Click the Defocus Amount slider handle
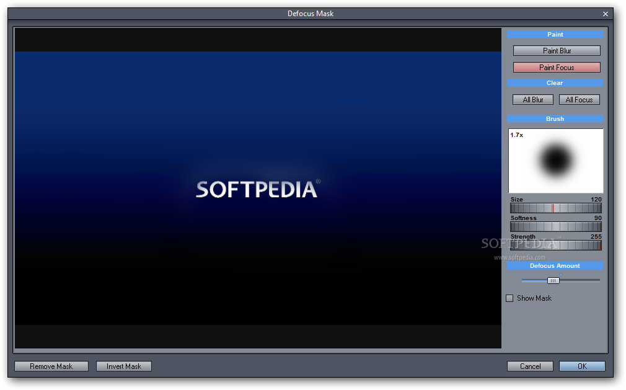 (x=553, y=281)
